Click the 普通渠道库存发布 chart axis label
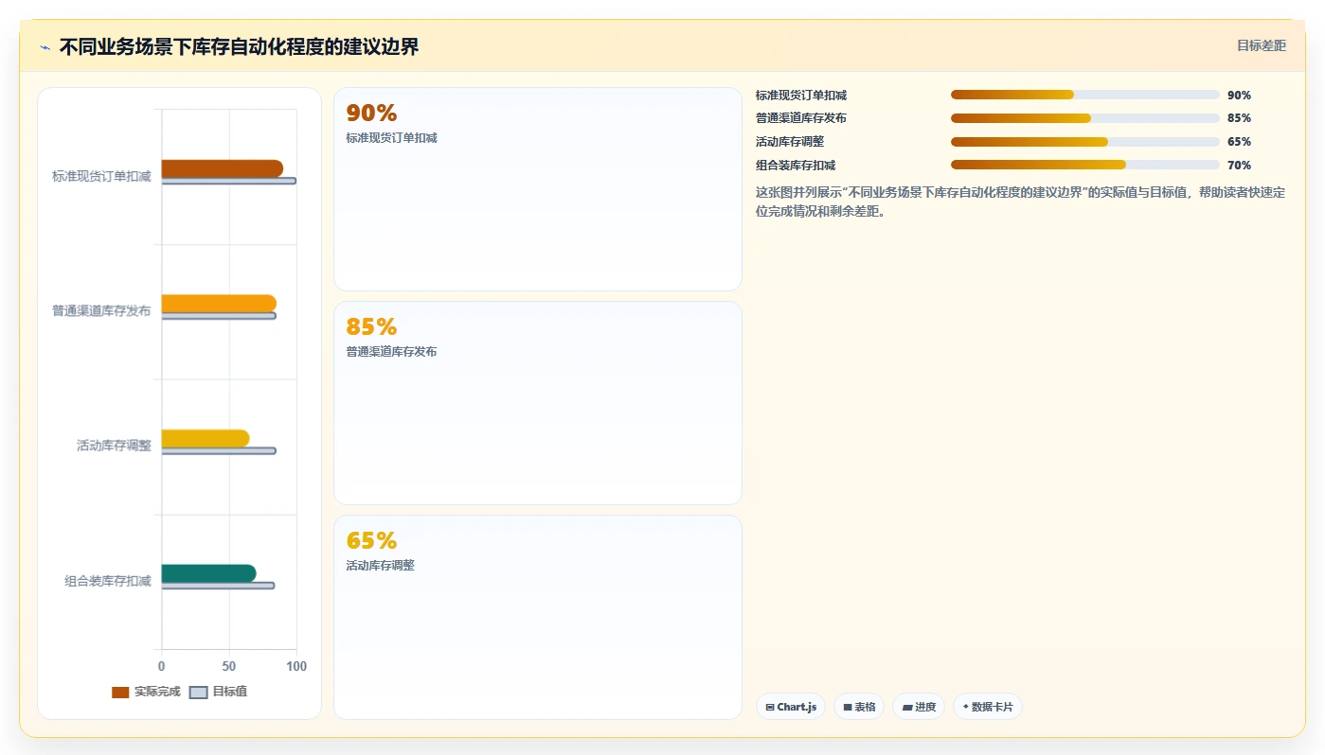This screenshot has width=1325, height=755. 101,311
